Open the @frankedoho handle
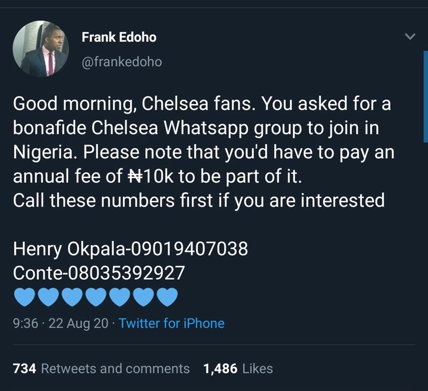 (121, 61)
